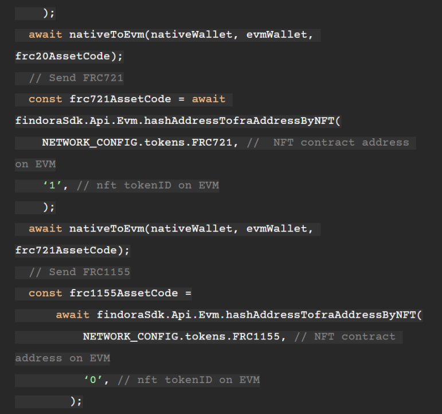Image resolution: width=442 pixels, height=414 pixels.
Task: Click the ''0', // nft tokenID on EVM' line
Action: [171, 380]
